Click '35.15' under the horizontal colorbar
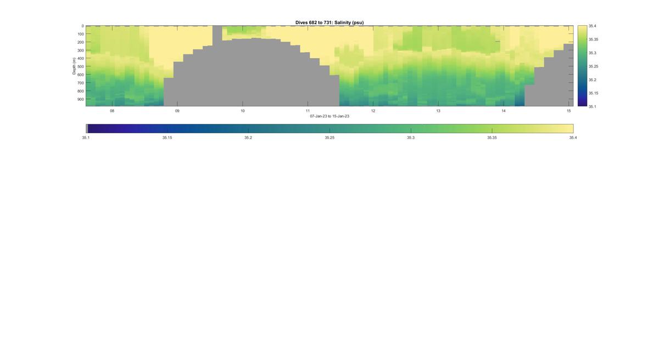Viewport: 659px width, 341px height. (167, 138)
